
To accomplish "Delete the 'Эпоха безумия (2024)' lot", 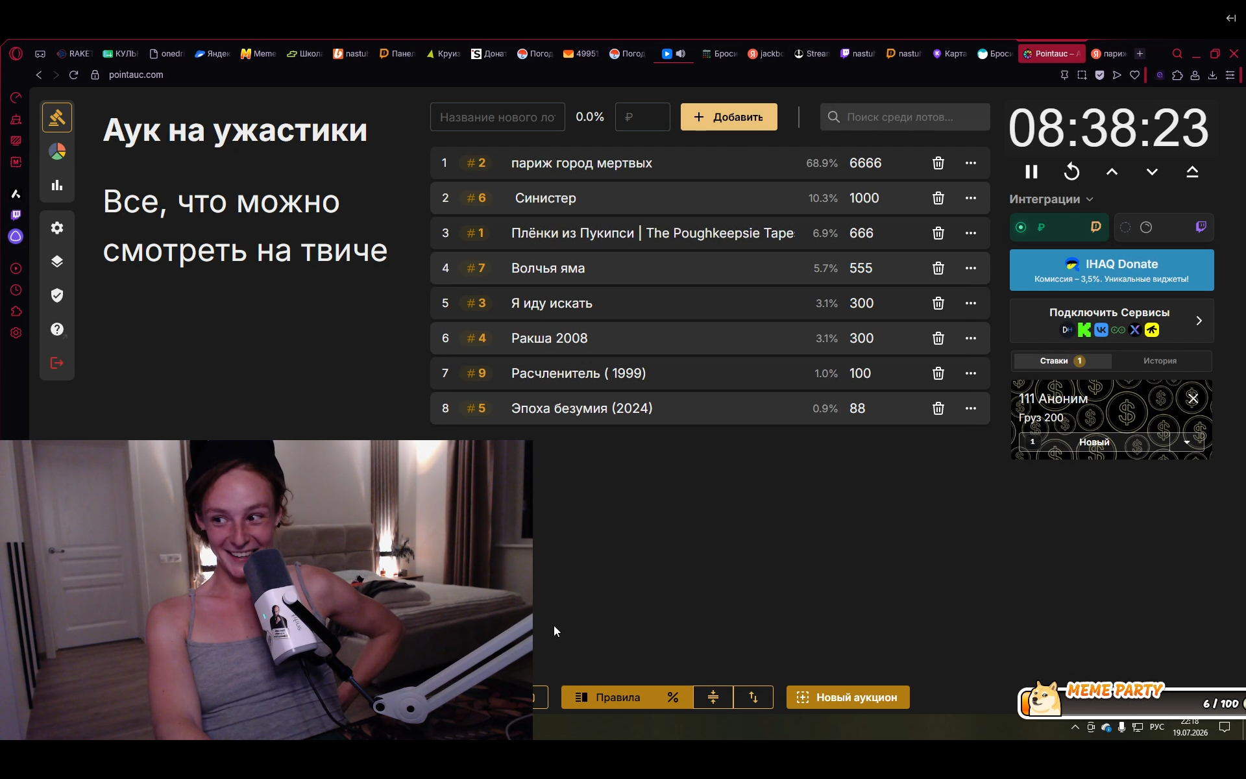I will 938,408.
